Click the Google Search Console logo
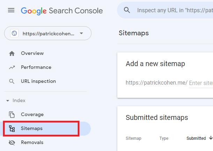Screen dimensions: 213x151 (62, 11)
